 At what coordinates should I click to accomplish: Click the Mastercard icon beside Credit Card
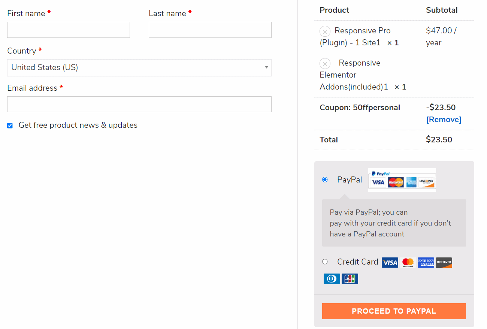(408, 262)
